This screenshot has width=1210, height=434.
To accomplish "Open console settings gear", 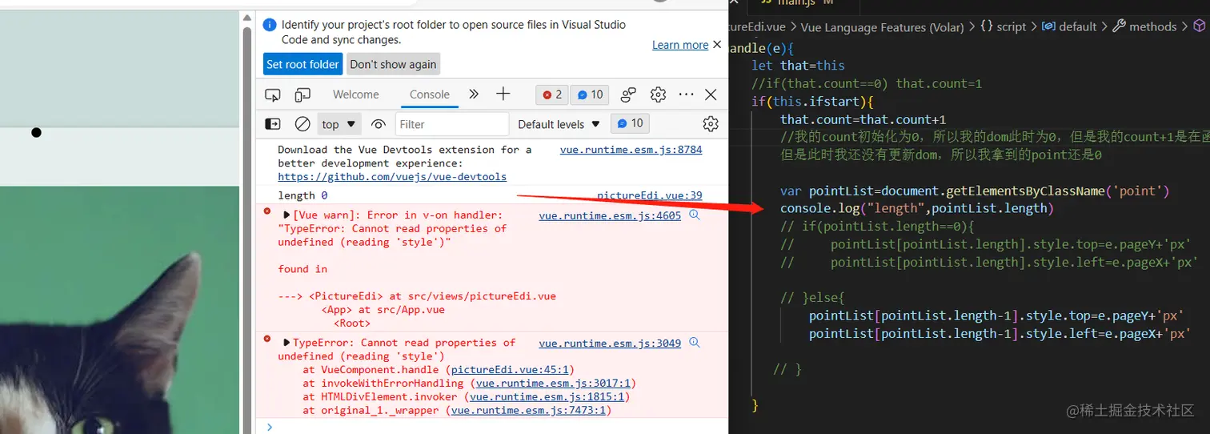I will coord(710,124).
